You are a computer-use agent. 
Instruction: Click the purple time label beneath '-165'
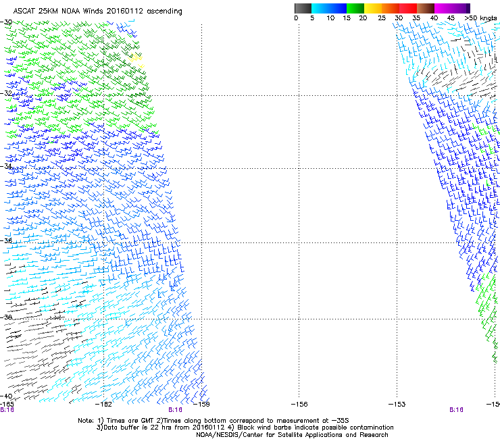pyautogui.click(x=7, y=410)
